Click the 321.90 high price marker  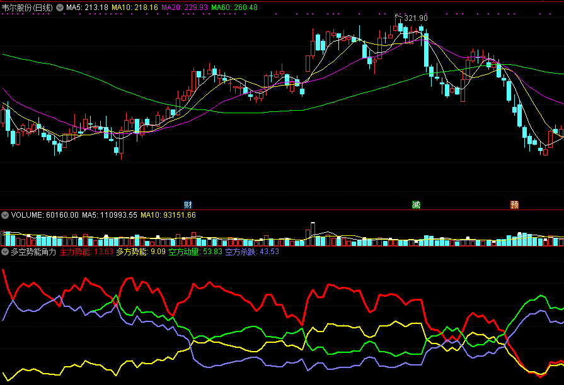coord(416,18)
